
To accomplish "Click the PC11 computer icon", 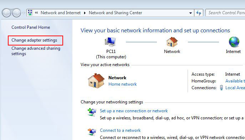I will 111,42.
